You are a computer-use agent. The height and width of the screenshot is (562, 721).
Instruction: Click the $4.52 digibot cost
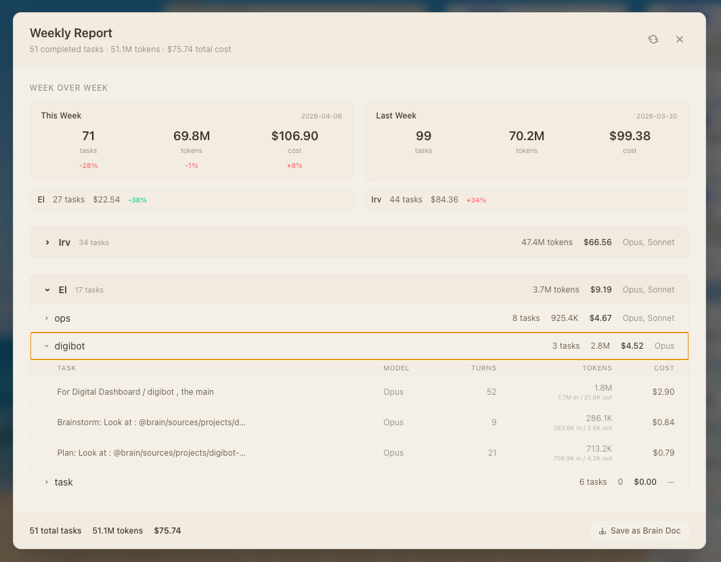pos(632,346)
